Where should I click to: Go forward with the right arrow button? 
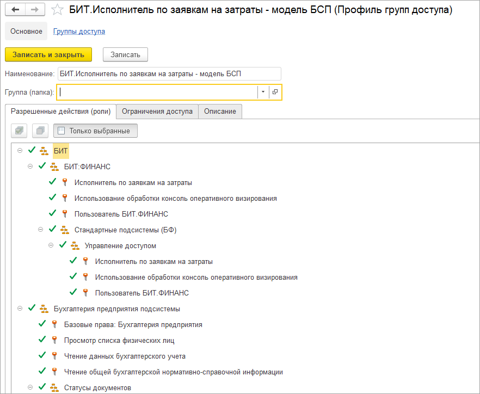click(35, 10)
